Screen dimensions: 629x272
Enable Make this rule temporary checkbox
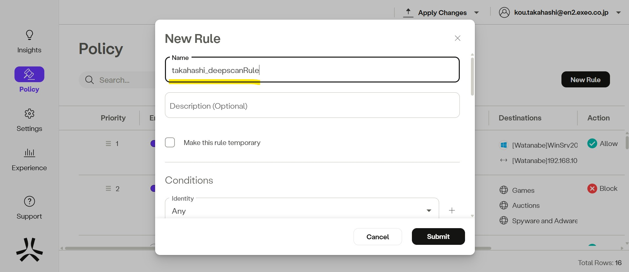pyautogui.click(x=170, y=143)
